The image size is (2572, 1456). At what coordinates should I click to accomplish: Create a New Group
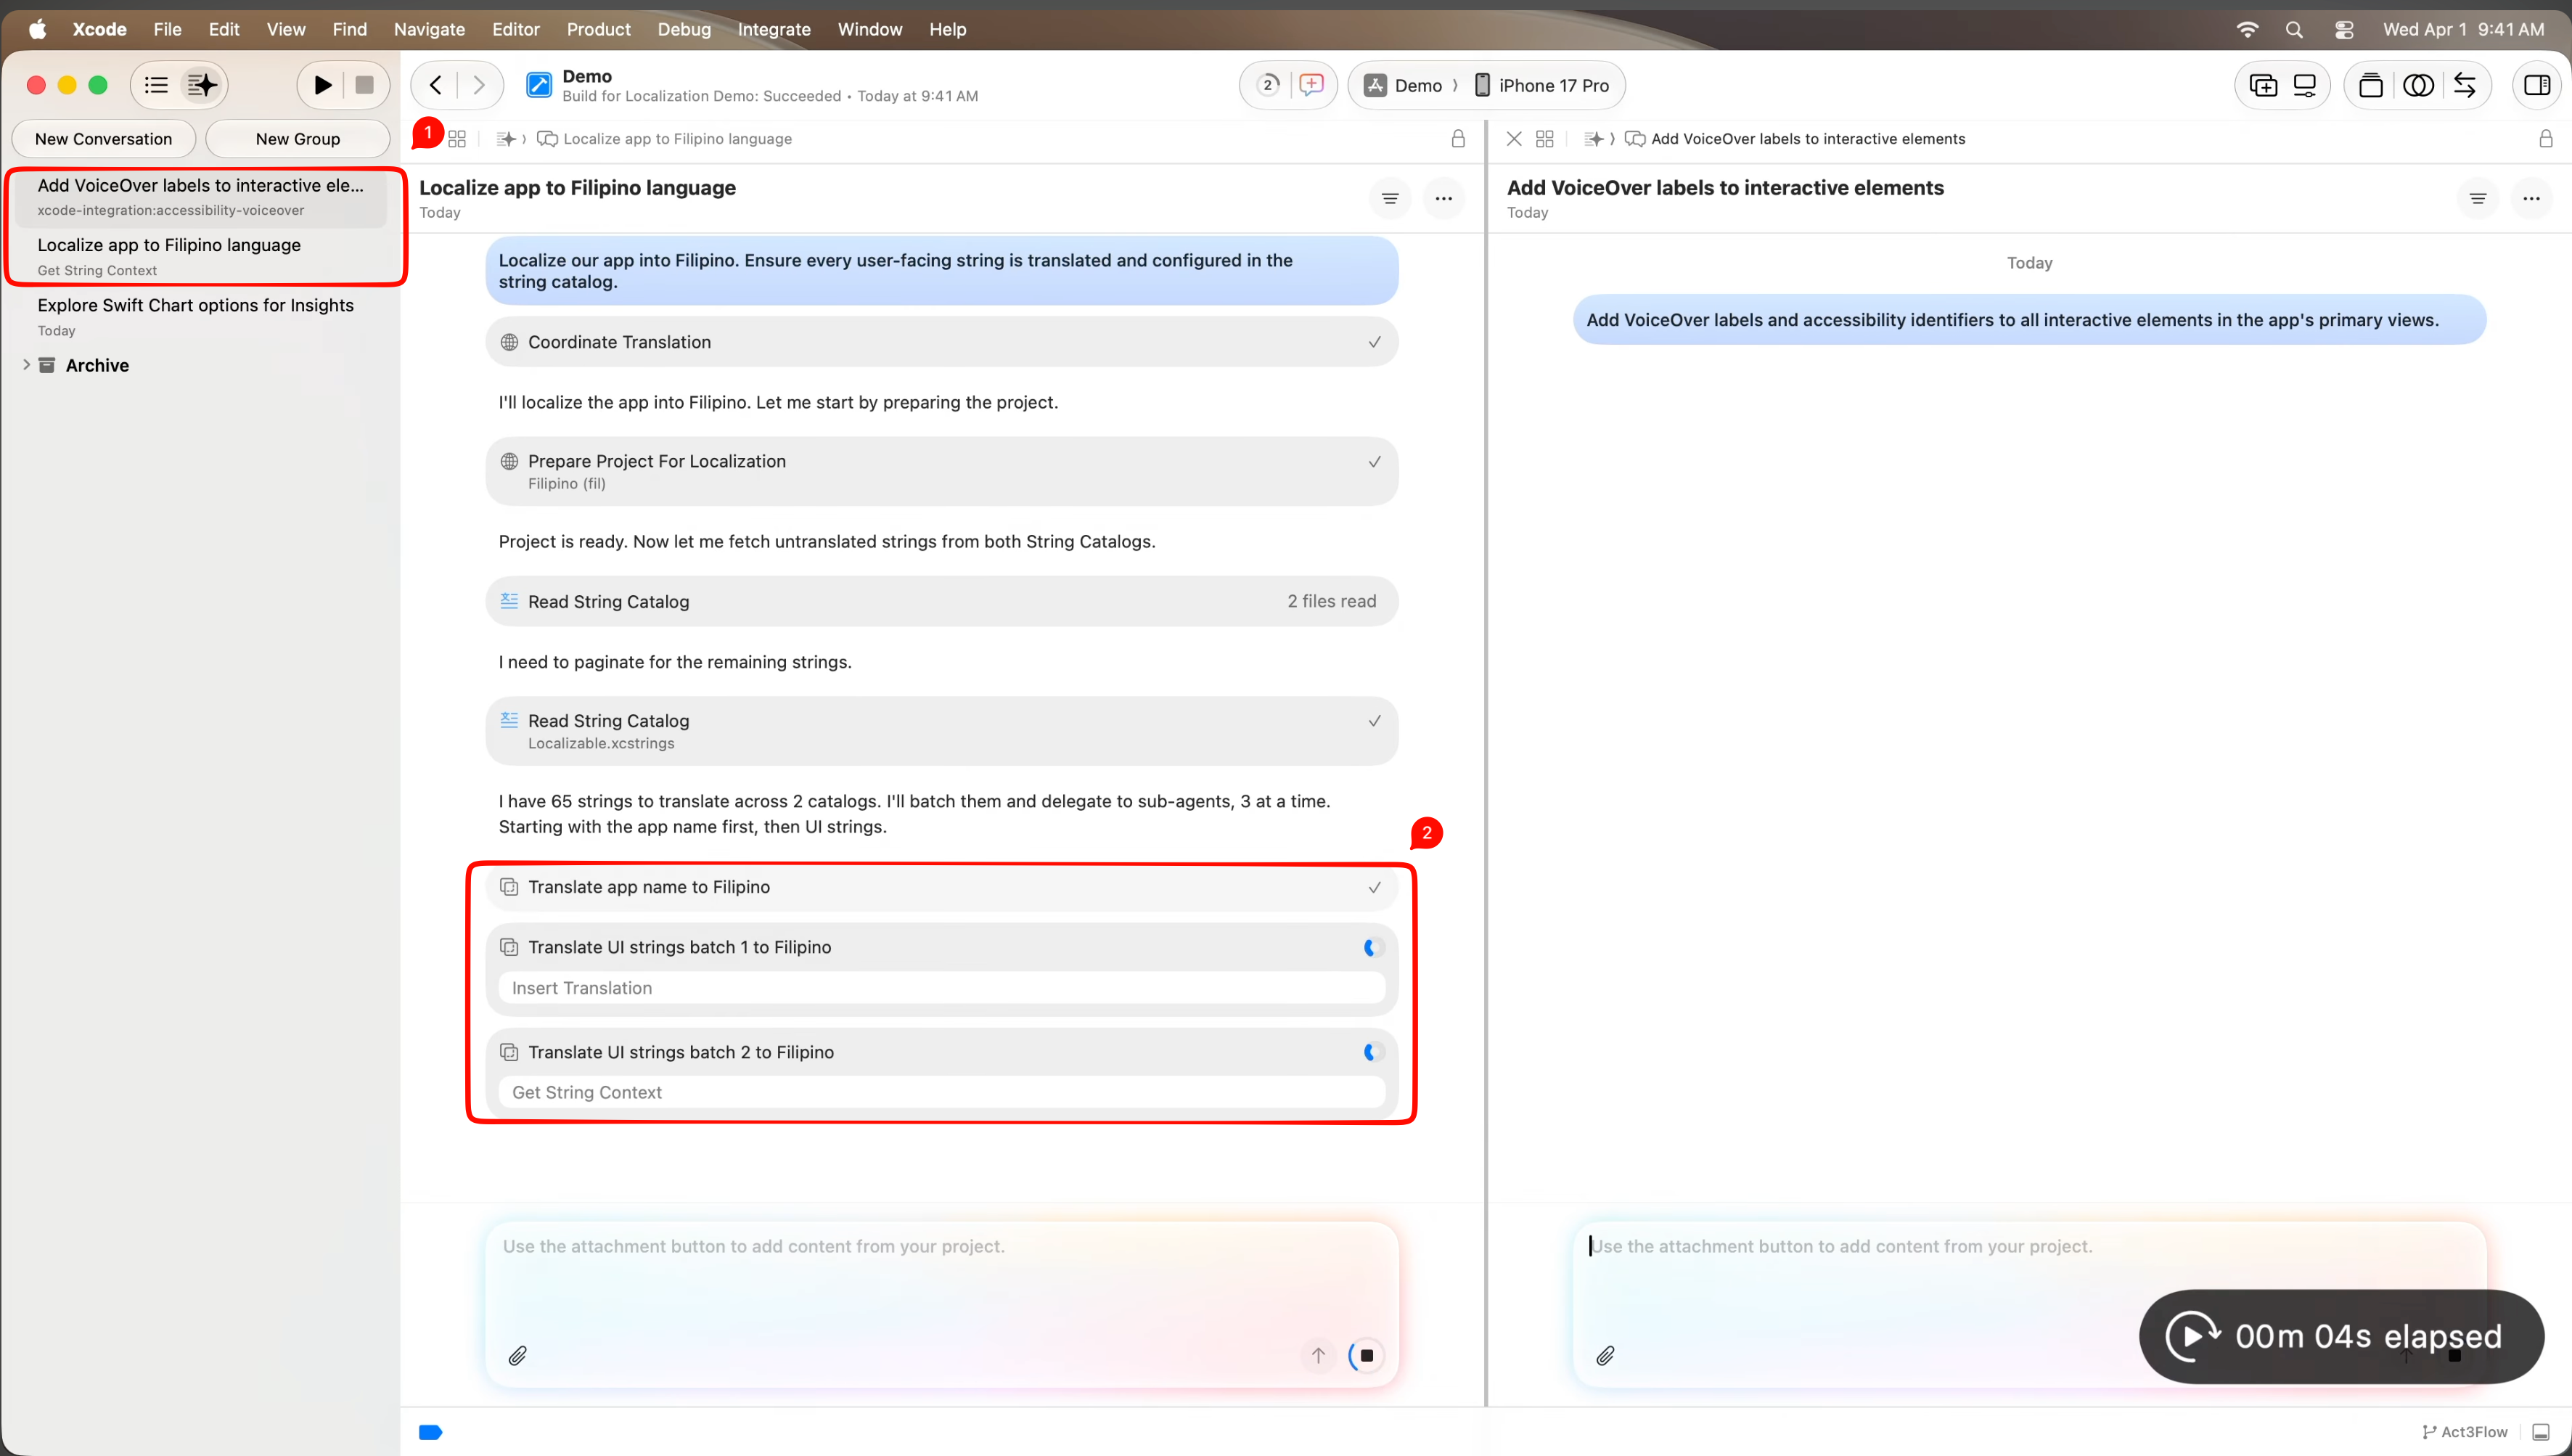coord(298,139)
